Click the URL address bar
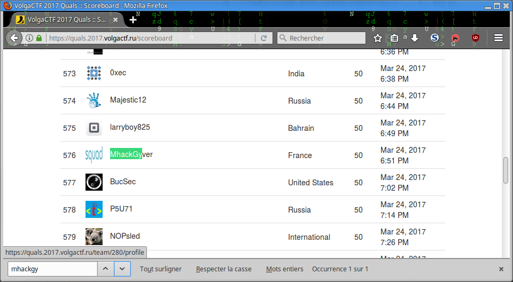 151,38
